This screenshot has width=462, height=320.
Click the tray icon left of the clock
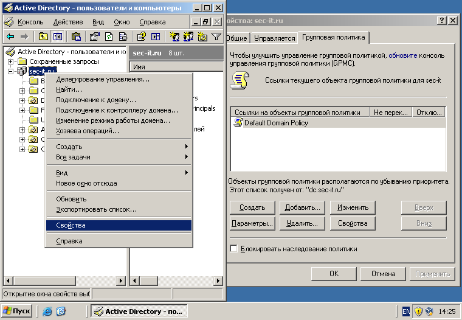[x=429, y=311]
